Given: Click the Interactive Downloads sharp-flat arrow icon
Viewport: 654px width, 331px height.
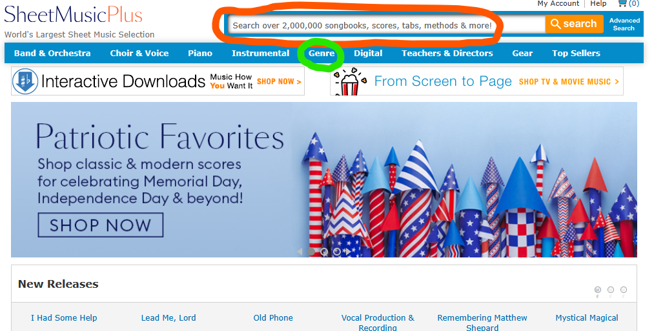Looking at the screenshot, I should (x=25, y=81).
